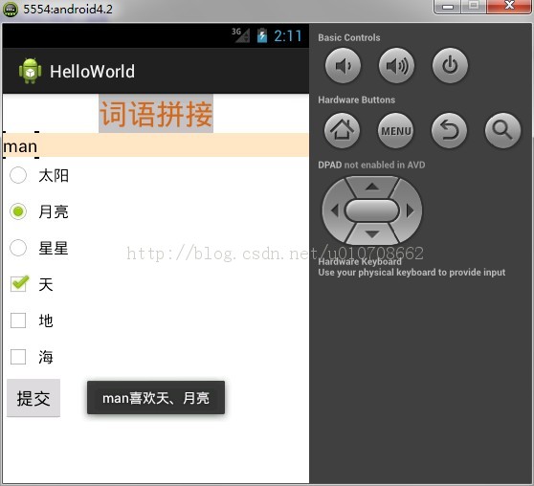Click the 词语拼接 title text
Viewport: 534px width, 486px height.
click(156, 114)
